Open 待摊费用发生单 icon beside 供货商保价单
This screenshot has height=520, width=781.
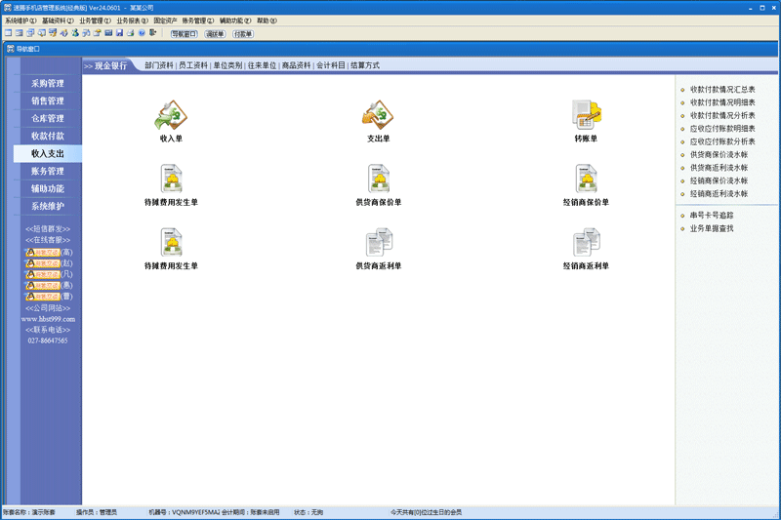point(171,180)
